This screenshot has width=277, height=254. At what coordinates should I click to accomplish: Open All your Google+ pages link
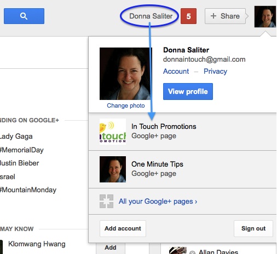[x=158, y=202]
